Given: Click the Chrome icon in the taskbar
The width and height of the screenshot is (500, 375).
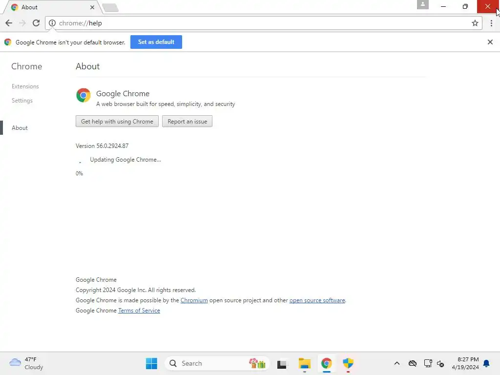Looking at the screenshot, I should (326, 363).
